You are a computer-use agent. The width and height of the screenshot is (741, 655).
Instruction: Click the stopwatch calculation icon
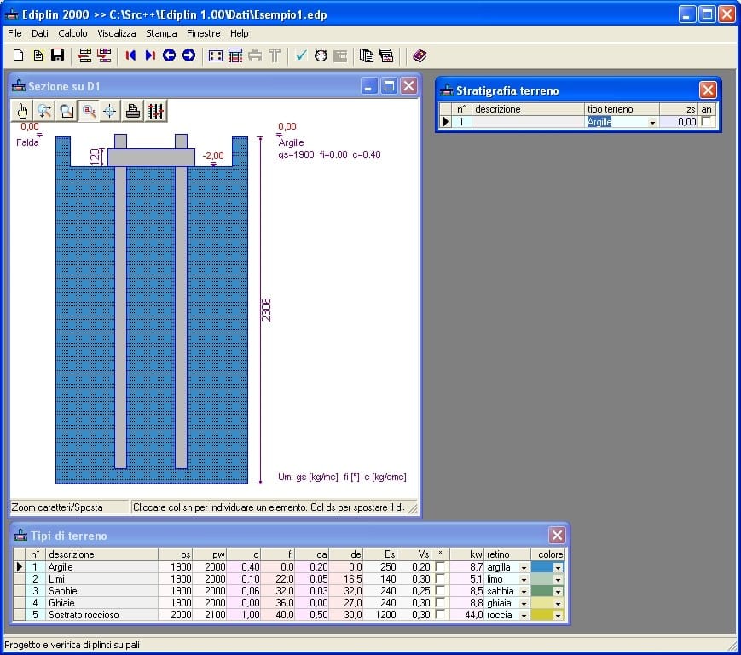click(321, 55)
